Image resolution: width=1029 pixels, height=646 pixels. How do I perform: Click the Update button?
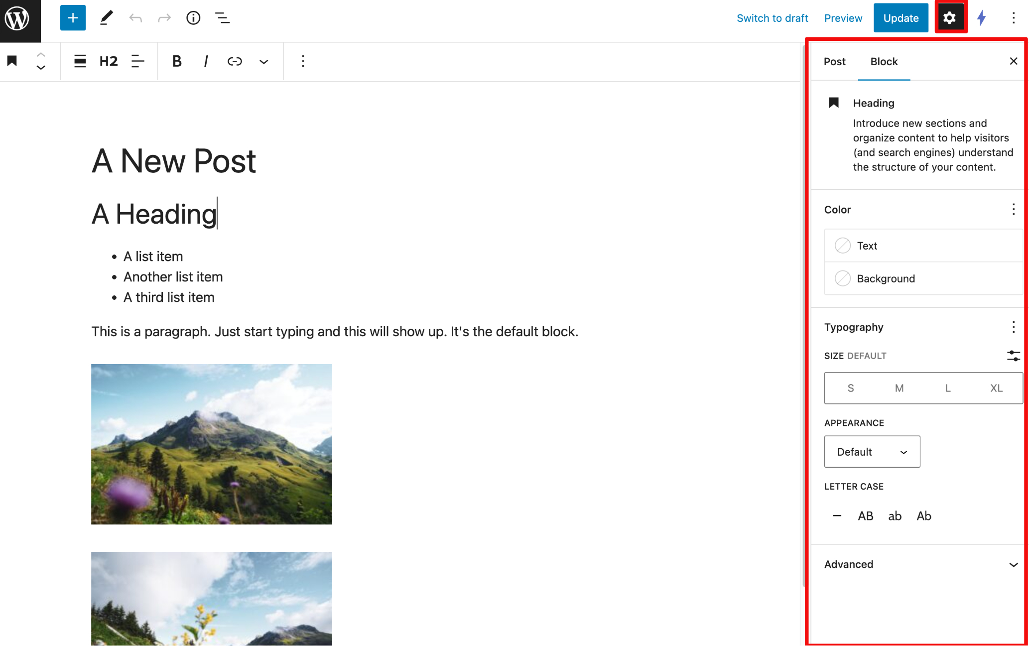click(x=901, y=18)
